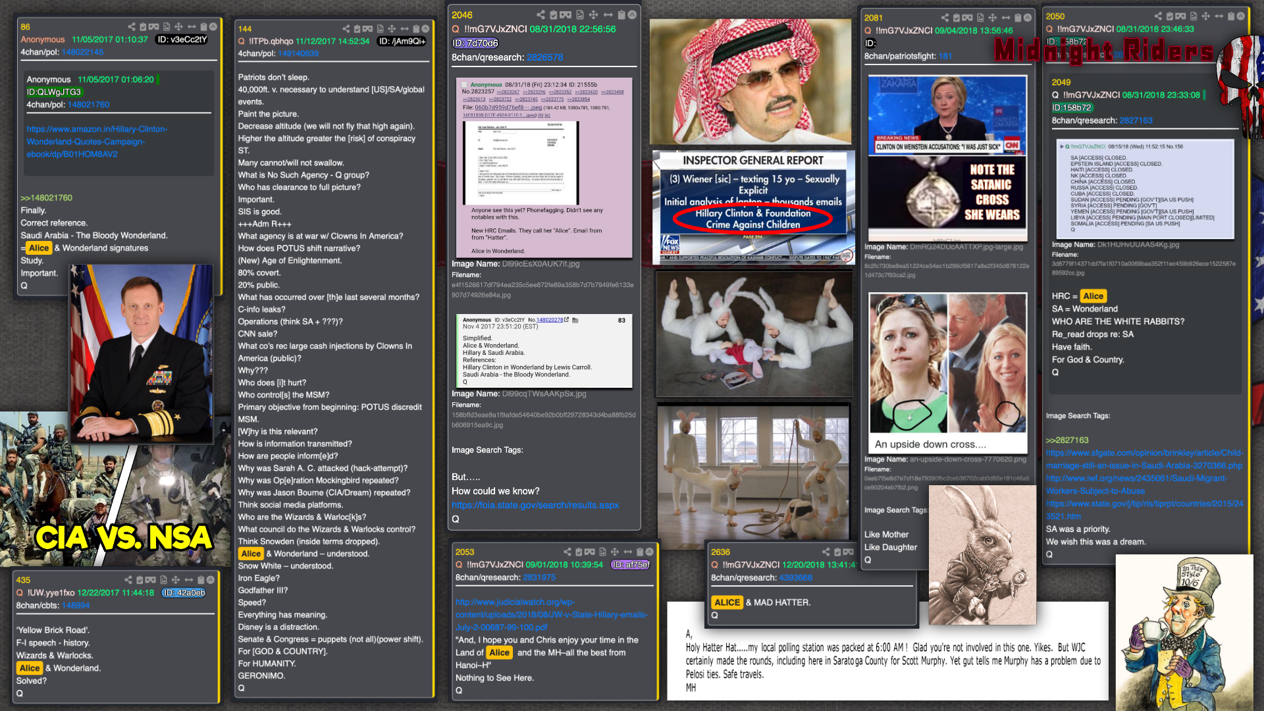Image resolution: width=1264 pixels, height=711 pixels.
Task: Open 8chan/qresearch link 2826578
Action: (544, 57)
